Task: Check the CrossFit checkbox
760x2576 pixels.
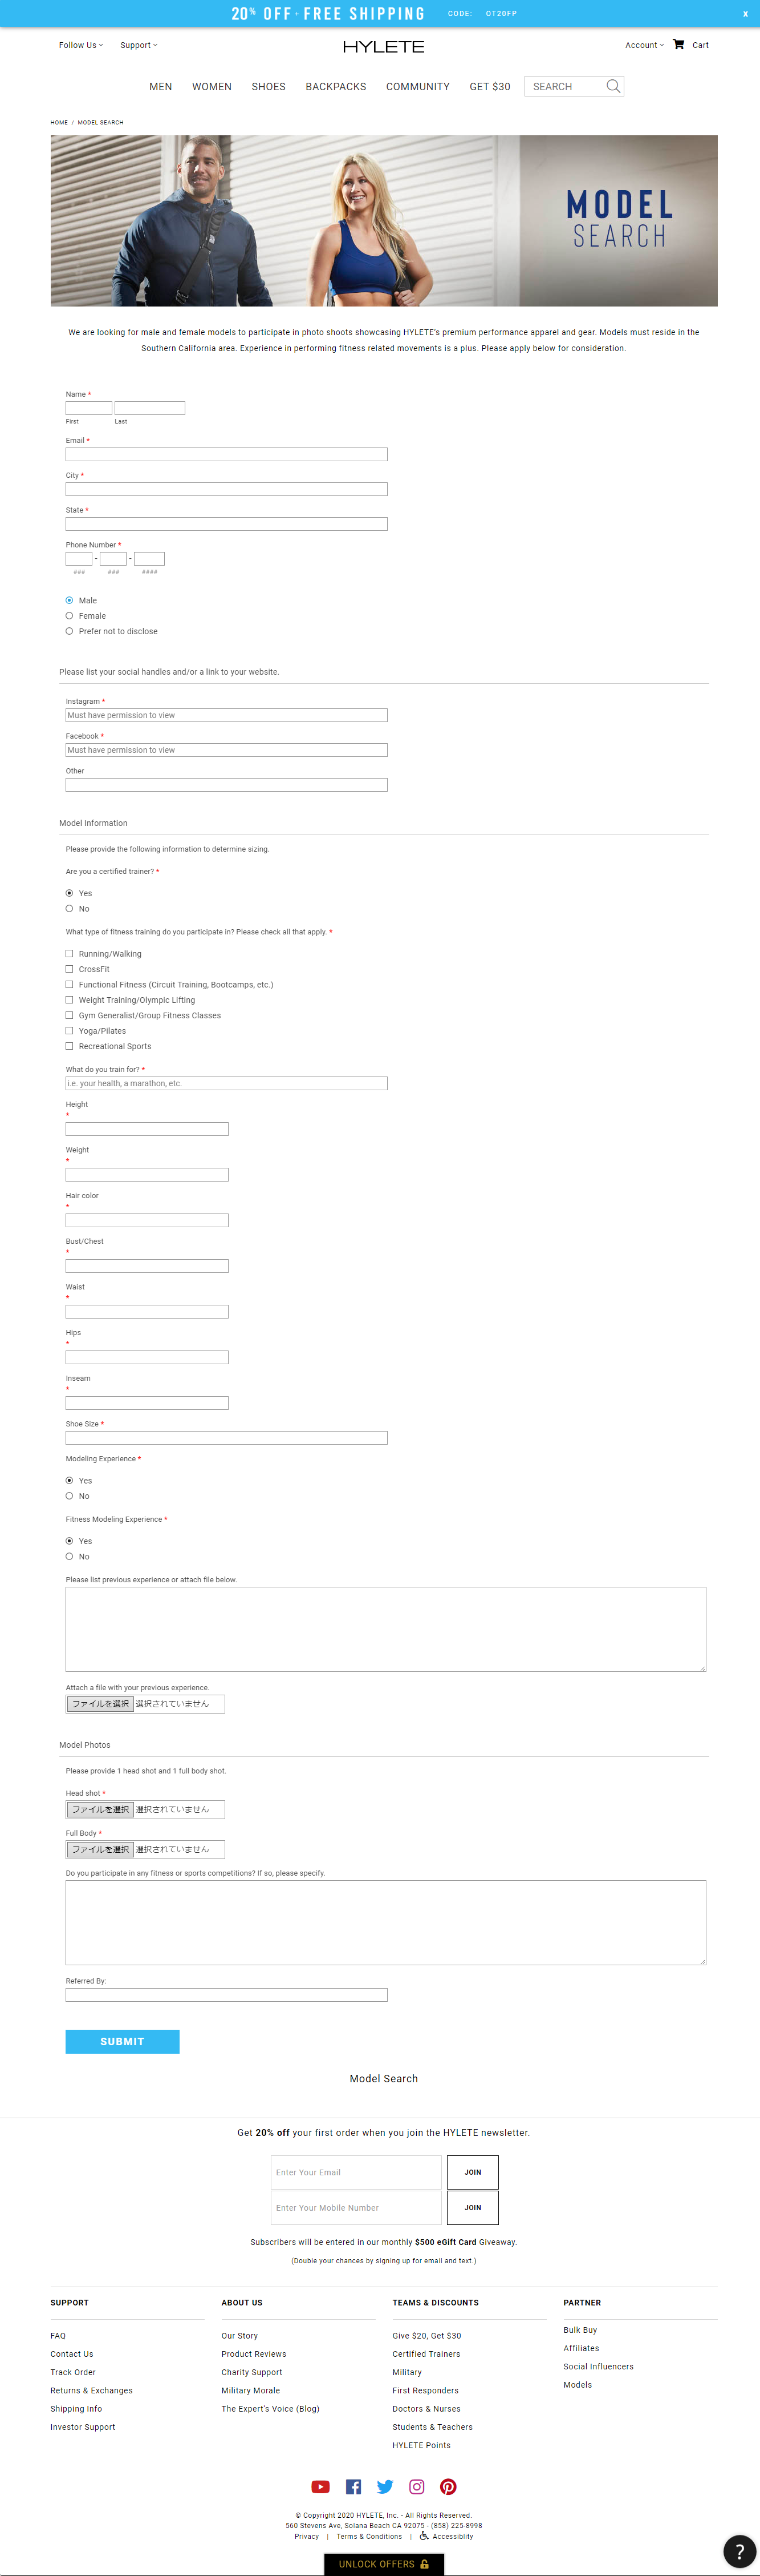Action: pyautogui.click(x=69, y=969)
